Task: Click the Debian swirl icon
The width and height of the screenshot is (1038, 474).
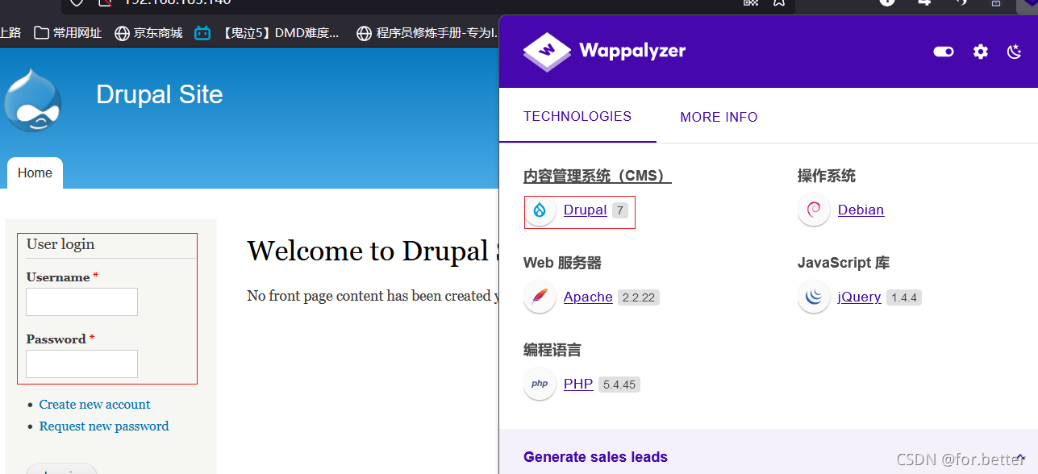Action: [814, 210]
